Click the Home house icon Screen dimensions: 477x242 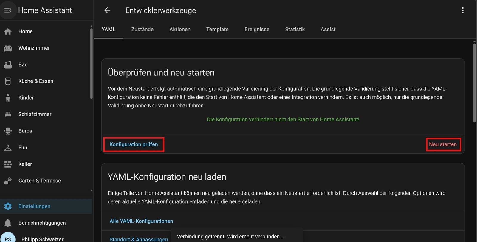(8, 31)
